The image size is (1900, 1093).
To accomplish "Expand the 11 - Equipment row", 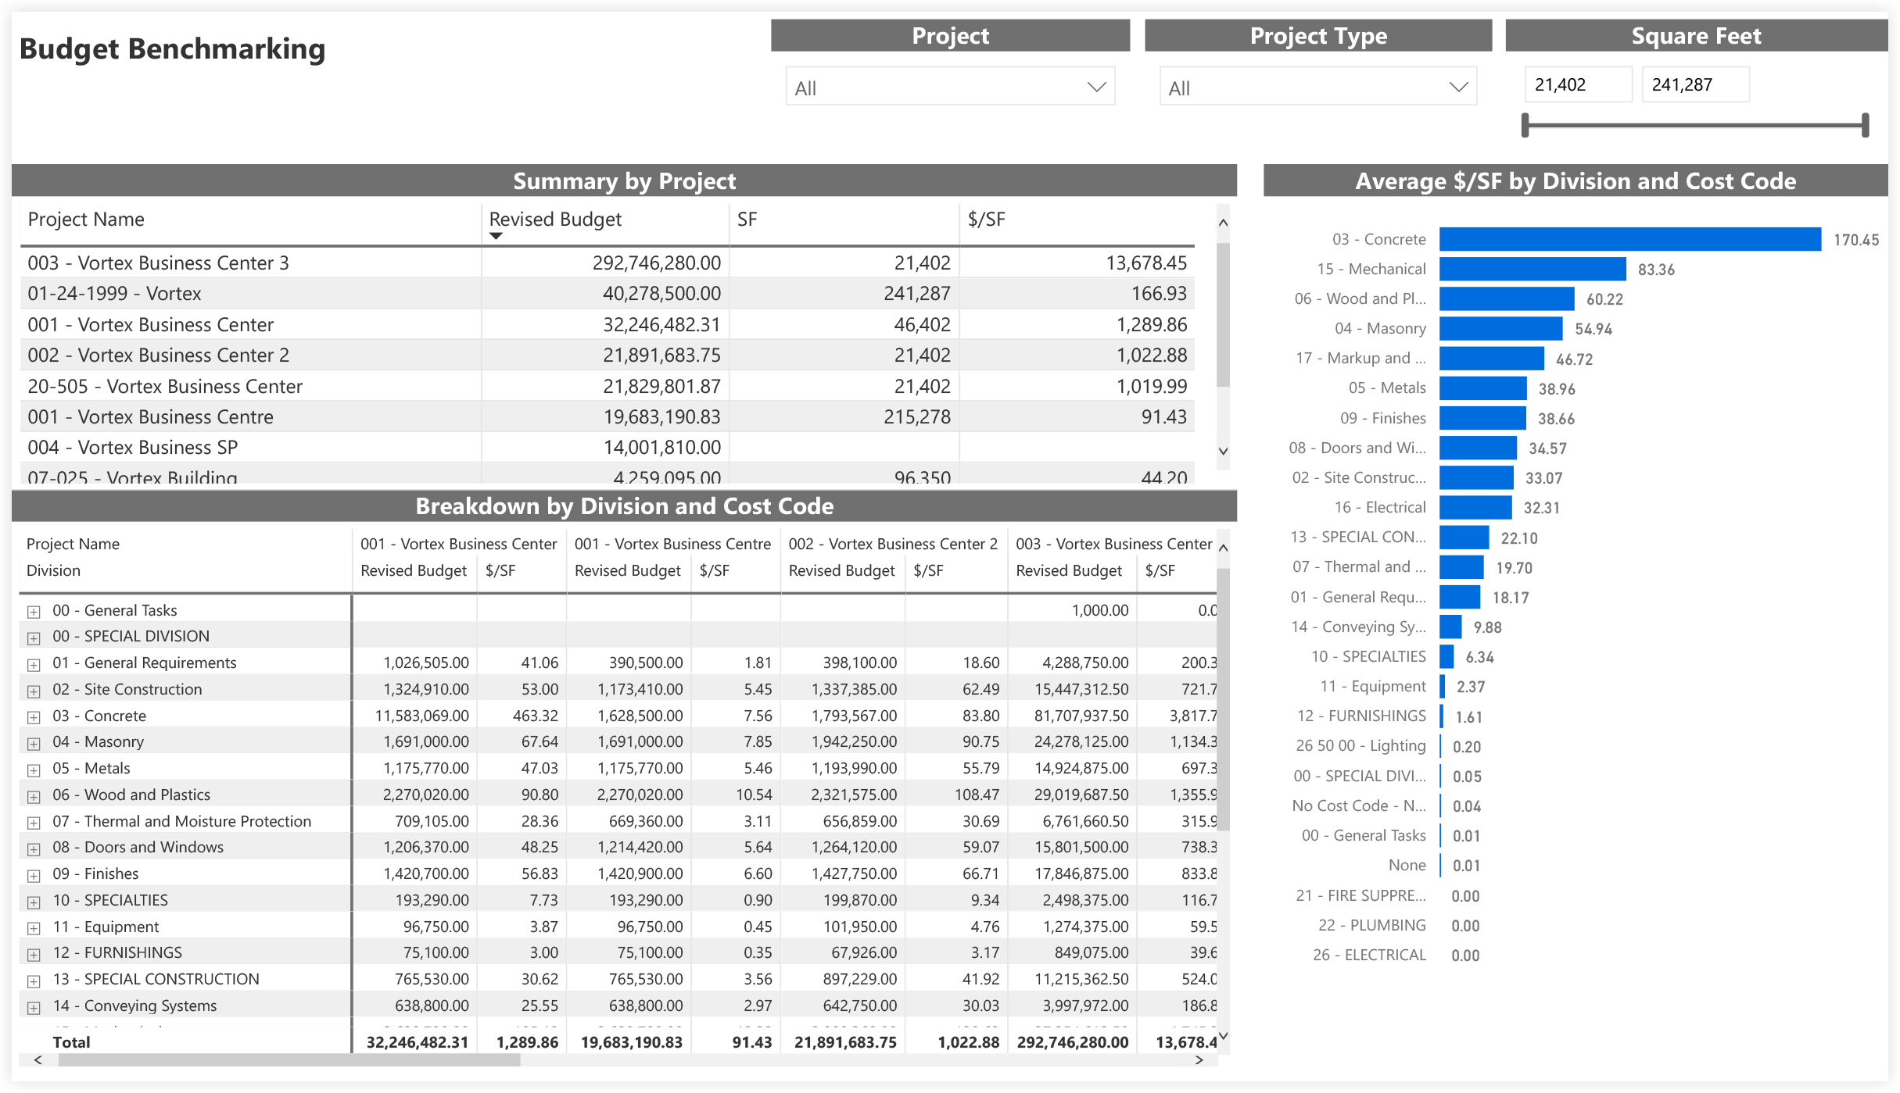I will tap(34, 929).
